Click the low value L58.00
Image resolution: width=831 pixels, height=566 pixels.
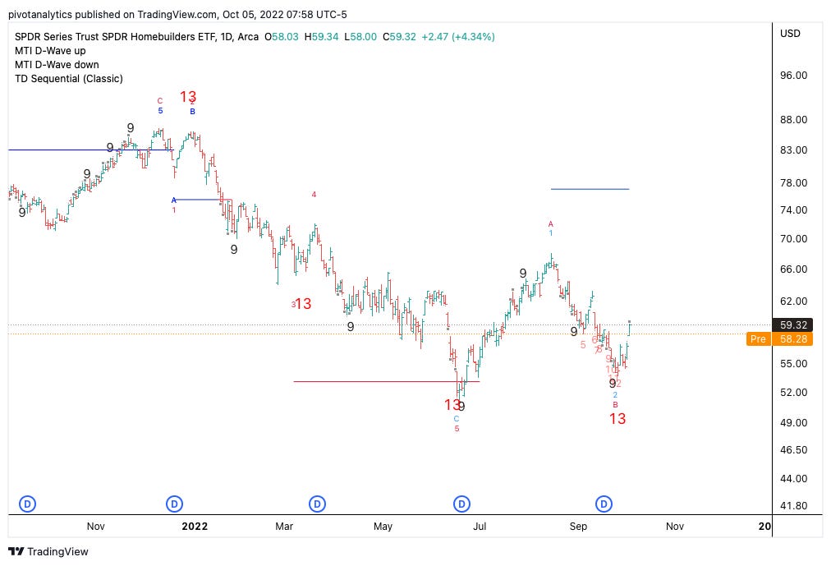pyautogui.click(x=360, y=37)
